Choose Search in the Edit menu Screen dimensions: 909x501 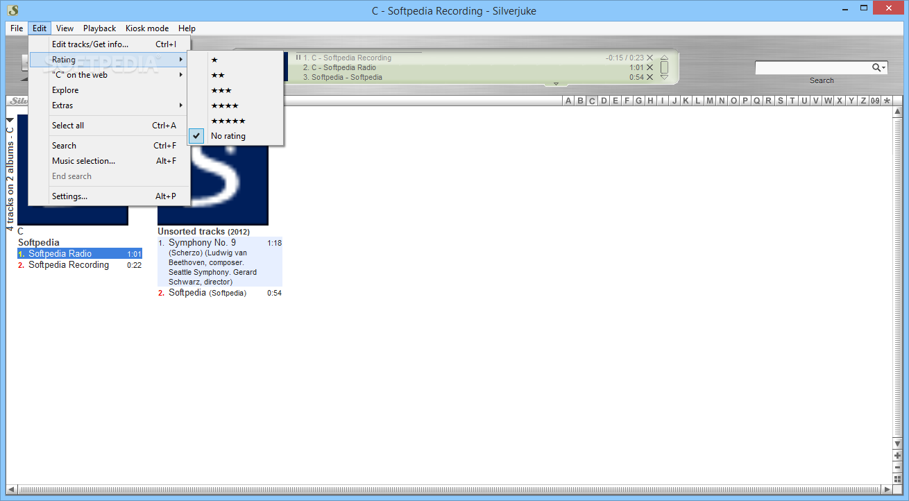109,146
